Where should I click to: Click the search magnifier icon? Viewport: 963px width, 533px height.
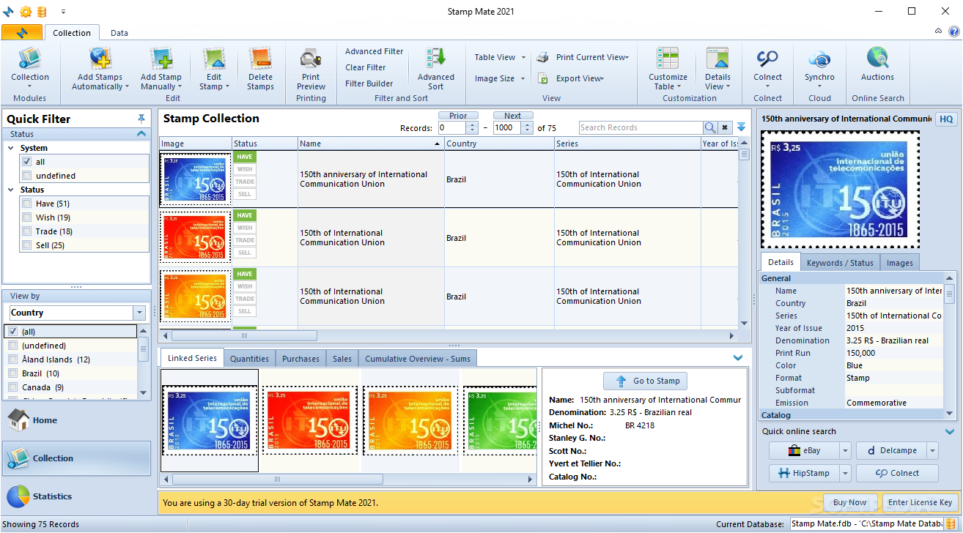click(710, 127)
